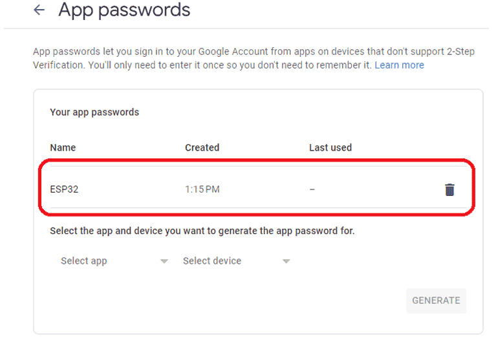
Task: Click the 1:15 PM created time
Action: [204, 190]
